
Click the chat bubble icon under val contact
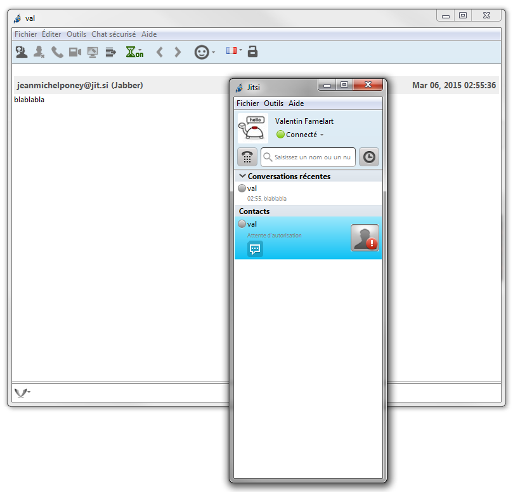(255, 249)
